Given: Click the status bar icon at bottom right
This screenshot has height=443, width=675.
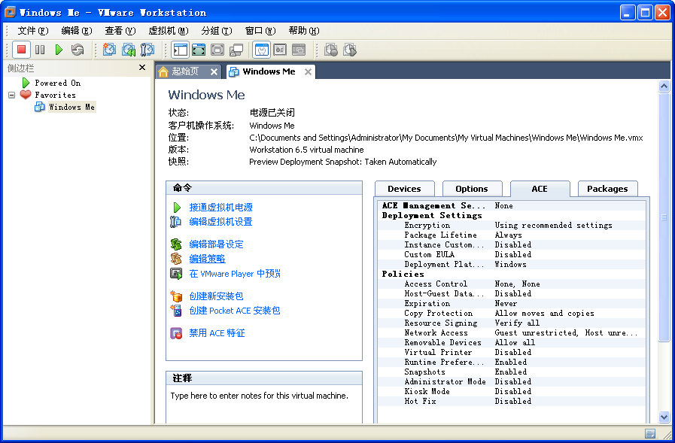Looking at the screenshot, I should 650,433.
